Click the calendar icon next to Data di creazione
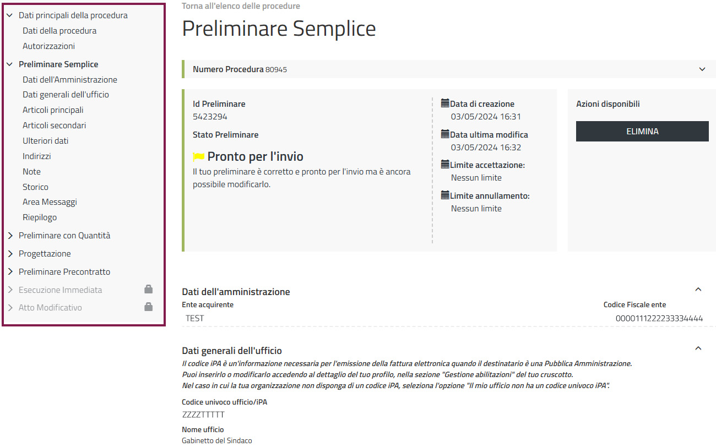This screenshot has width=716, height=447. click(x=445, y=103)
